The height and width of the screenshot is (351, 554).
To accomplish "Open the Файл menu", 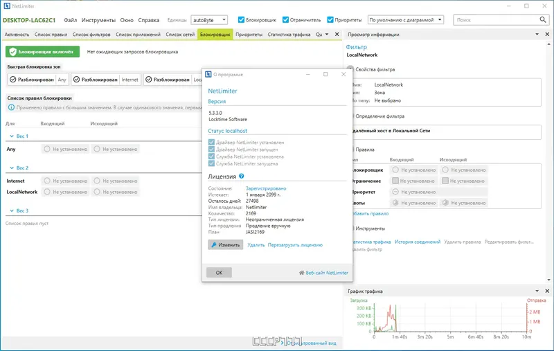I will pyautogui.click(x=71, y=20).
